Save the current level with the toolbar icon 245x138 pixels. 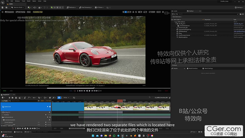pyautogui.click(x=3, y=7)
